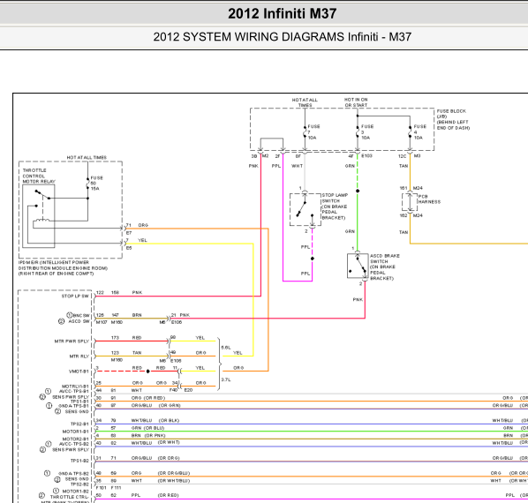The image size is (528, 503).
Task: Click the throttle control motor relay symbol
Action: tap(39, 216)
